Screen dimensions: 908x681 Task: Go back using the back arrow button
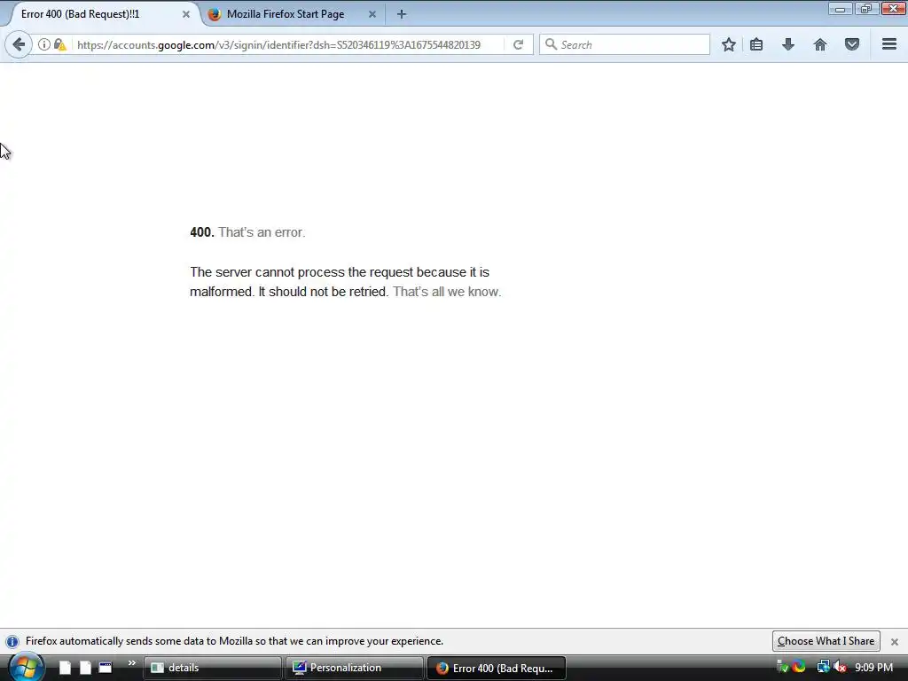(19, 44)
